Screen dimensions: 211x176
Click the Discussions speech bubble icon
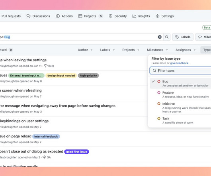pos(28,16)
